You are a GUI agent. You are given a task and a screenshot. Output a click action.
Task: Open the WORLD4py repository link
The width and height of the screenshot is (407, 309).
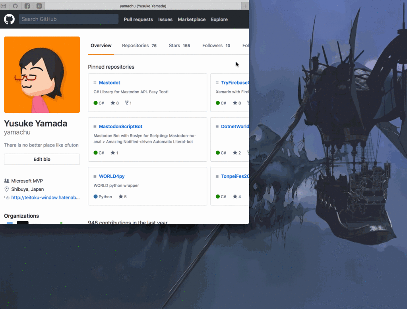[x=112, y=176]
